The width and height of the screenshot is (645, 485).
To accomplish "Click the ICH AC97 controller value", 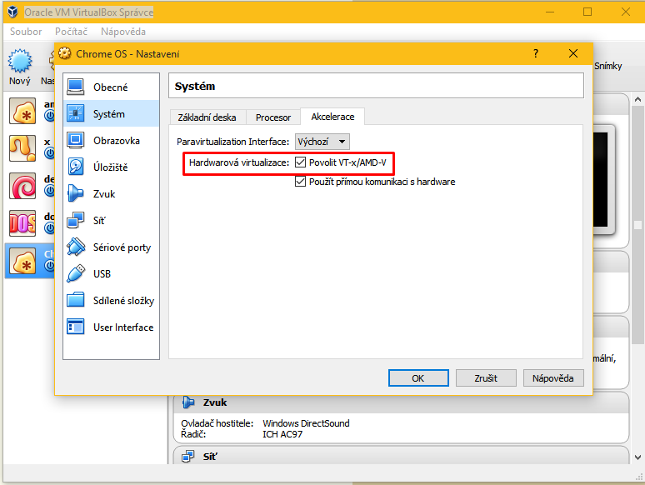I will pos(282,434).
